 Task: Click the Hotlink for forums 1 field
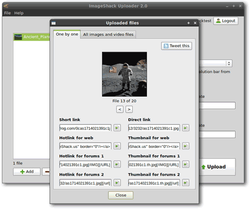click(85, 165)
